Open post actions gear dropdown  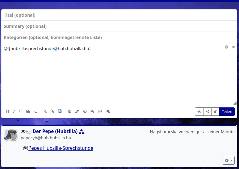click(229, 160)
